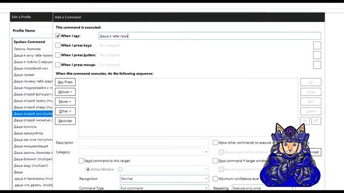Click the Description input field

click(x=144, y=143)
